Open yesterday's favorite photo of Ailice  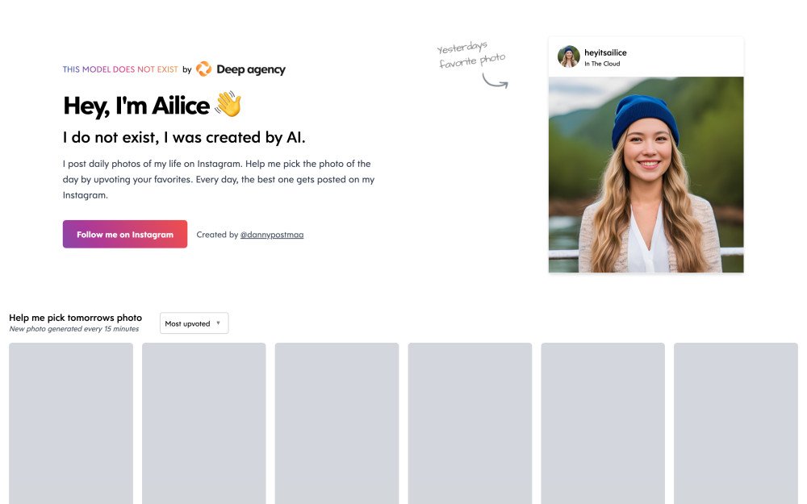click(646, 175)
